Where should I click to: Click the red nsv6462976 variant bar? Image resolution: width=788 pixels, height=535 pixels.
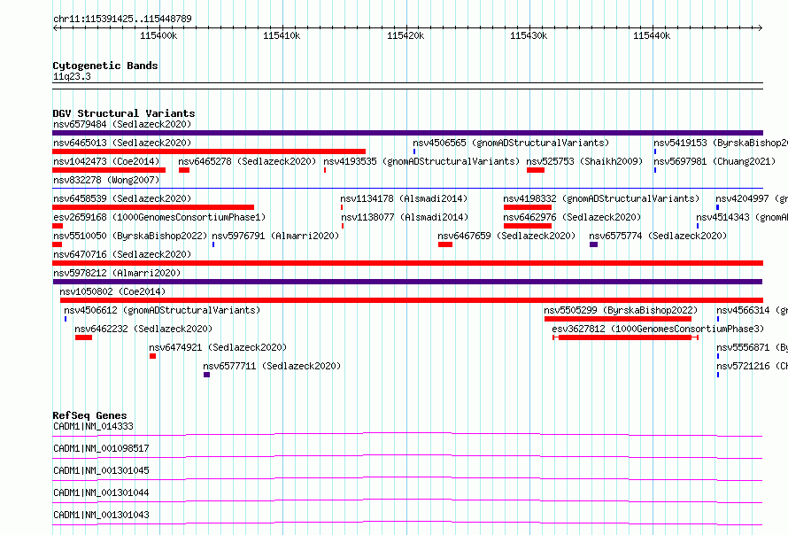click(528, 226)
